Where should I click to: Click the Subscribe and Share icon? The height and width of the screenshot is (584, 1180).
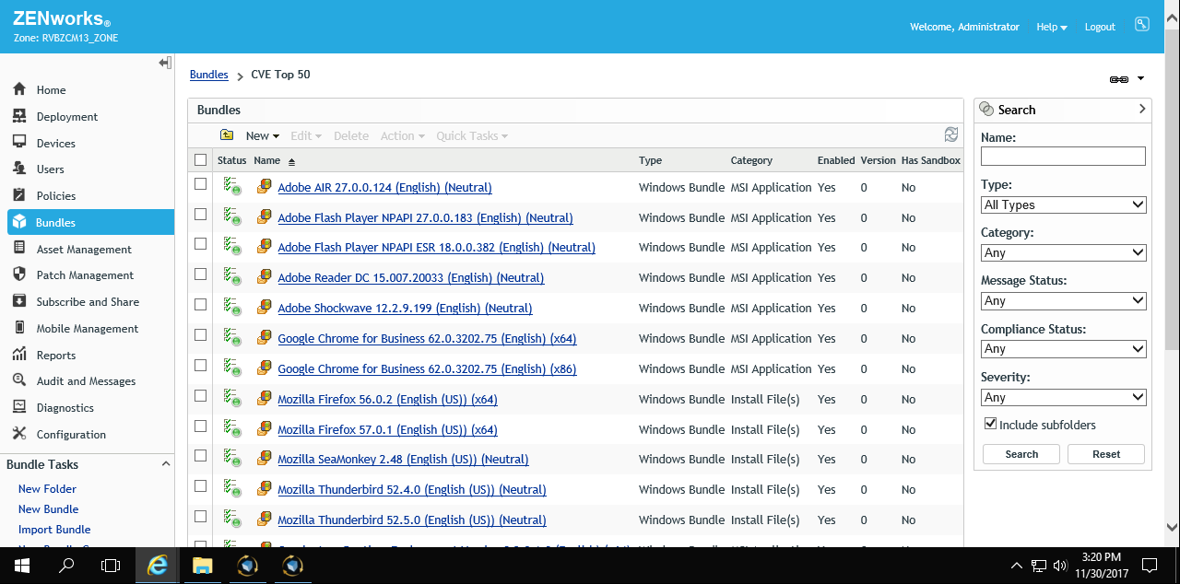pyautogui.click(x=19, y=301)
